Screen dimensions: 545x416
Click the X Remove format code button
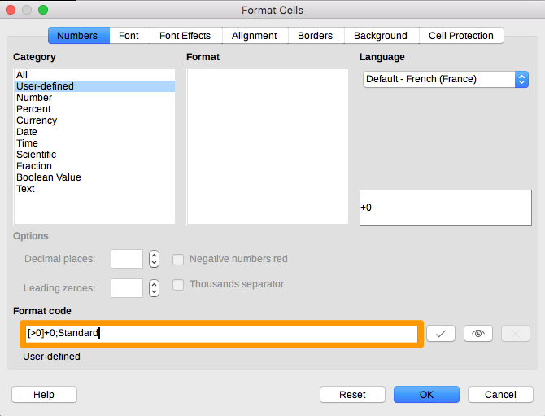pos(516,333)
